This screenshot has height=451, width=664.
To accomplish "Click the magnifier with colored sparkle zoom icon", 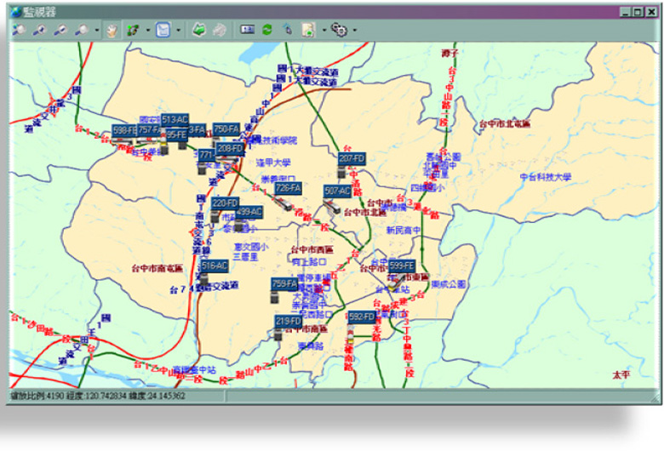I will (x=18, y=30).
